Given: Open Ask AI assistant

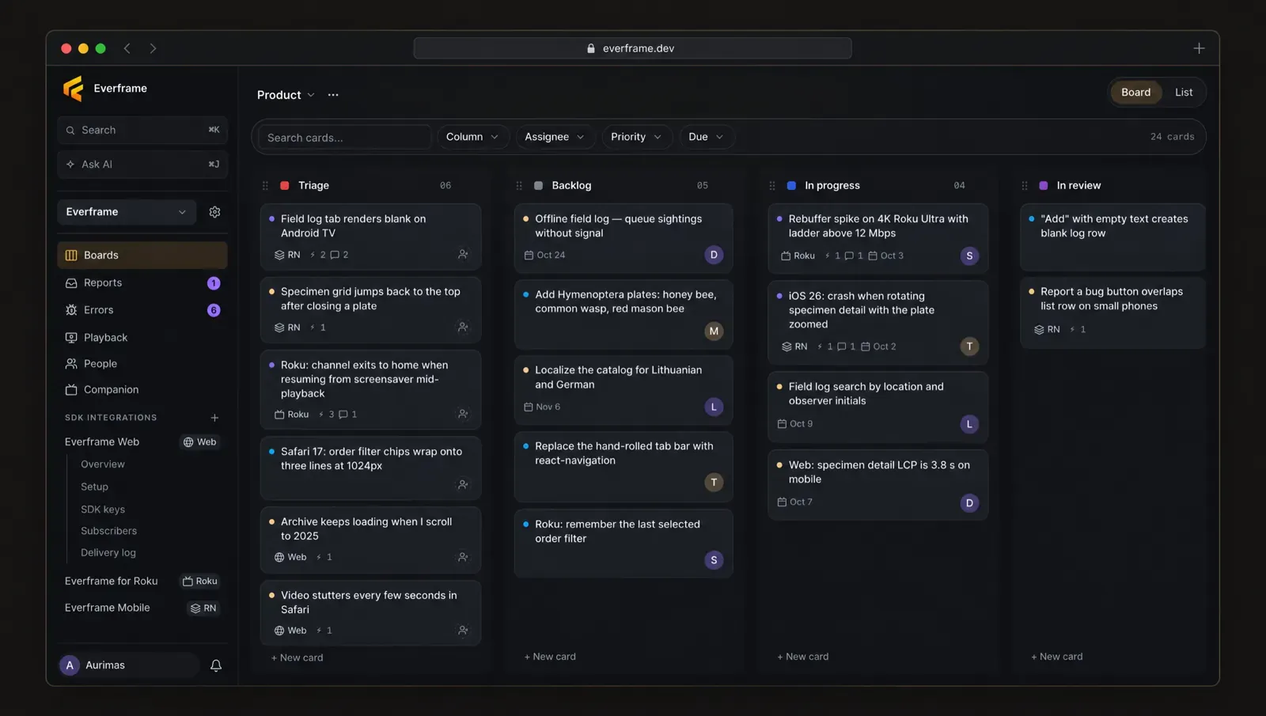Looking at the screenshot, I should pyautogui.click(x=142, y=165).
